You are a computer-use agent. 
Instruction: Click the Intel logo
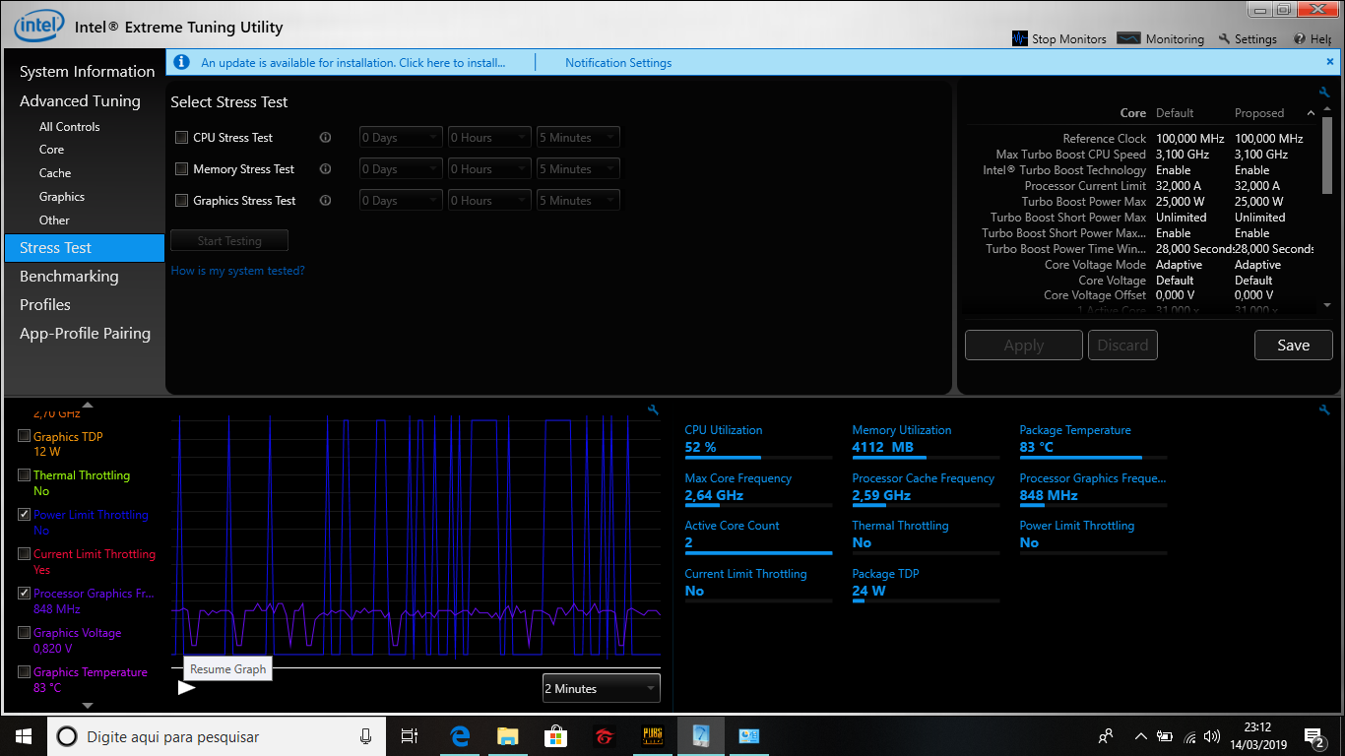(38, 27)
